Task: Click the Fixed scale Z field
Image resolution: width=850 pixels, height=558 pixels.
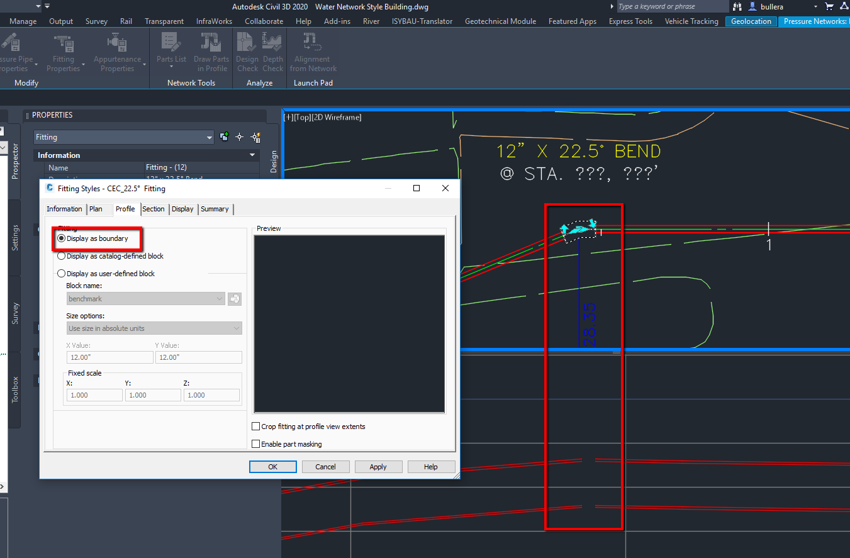Action: 211,395
